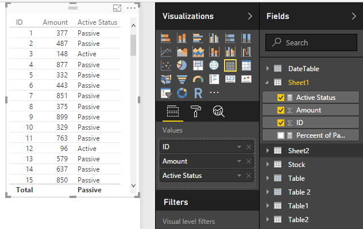
Task: Select the Card (123) visualization
Action: [230, 79]
